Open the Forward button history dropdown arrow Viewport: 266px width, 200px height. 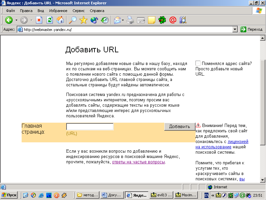coord(31,20)
